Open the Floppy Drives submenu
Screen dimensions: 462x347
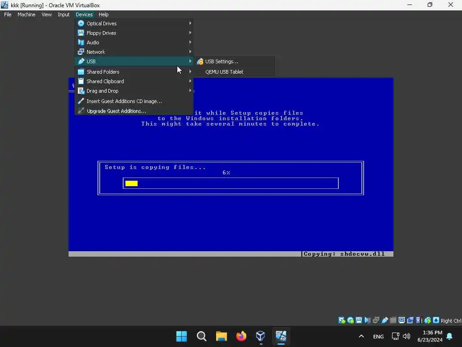[x=134, y=33]
